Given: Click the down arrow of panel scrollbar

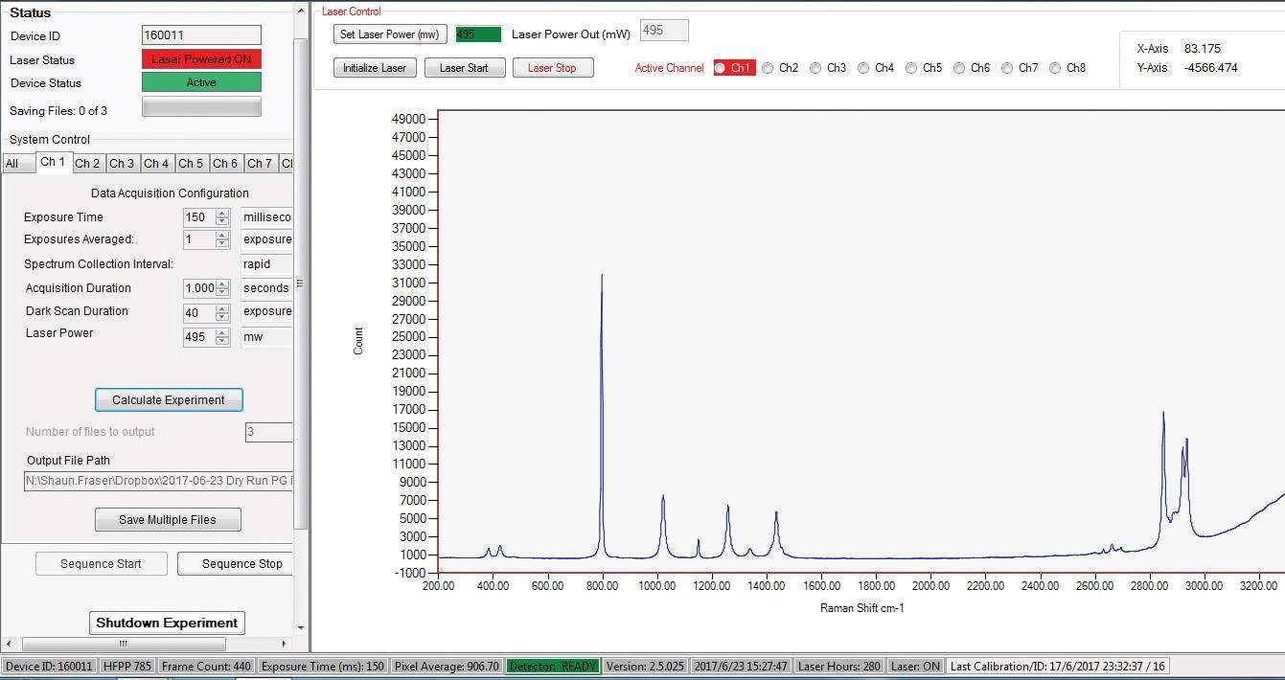Looking at the screenshot, I should (x=302, y=627).
